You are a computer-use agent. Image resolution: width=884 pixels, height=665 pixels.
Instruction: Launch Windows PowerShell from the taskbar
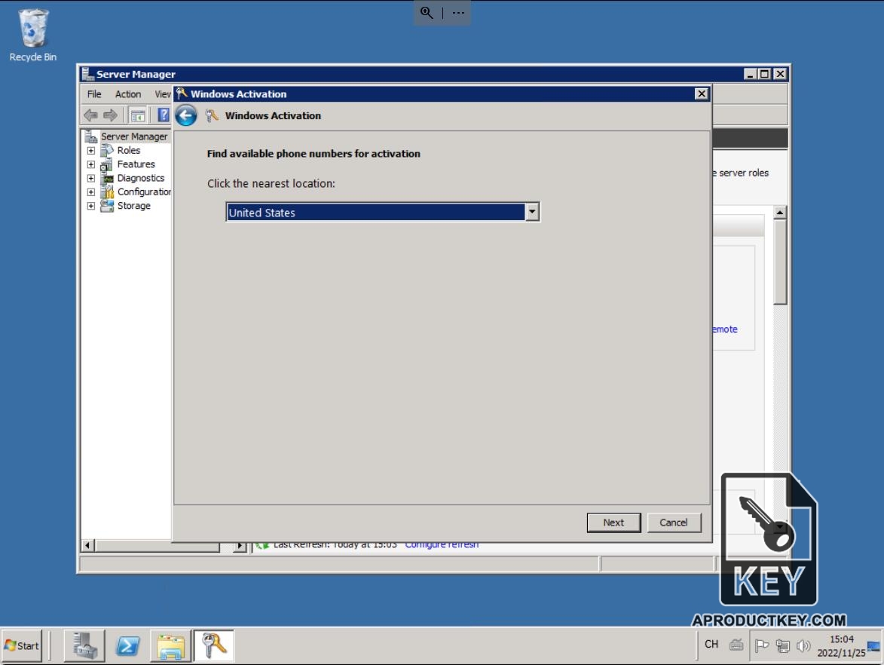(128, 646)
